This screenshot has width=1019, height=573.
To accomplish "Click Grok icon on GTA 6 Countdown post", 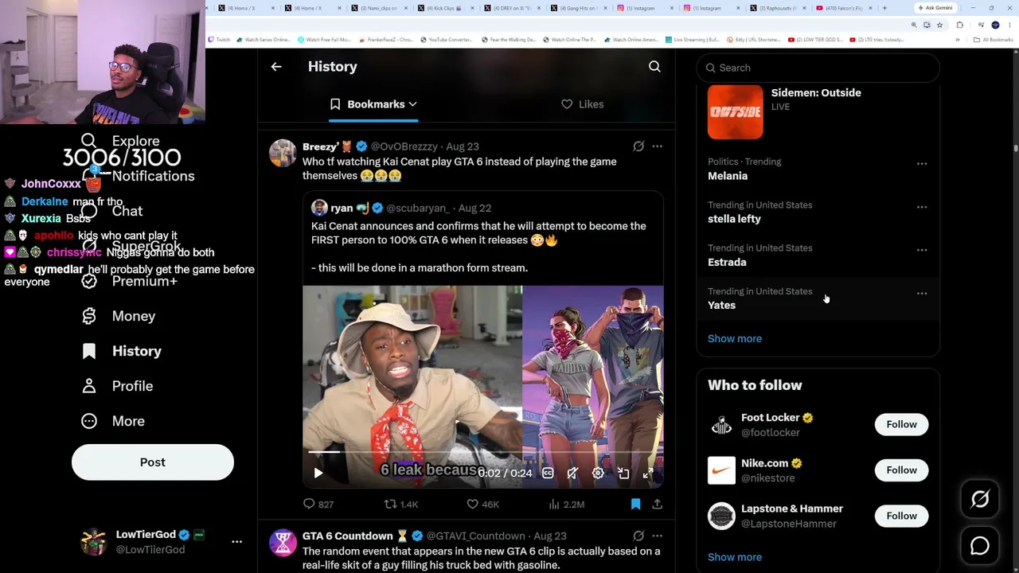I will tap(638, 536).
